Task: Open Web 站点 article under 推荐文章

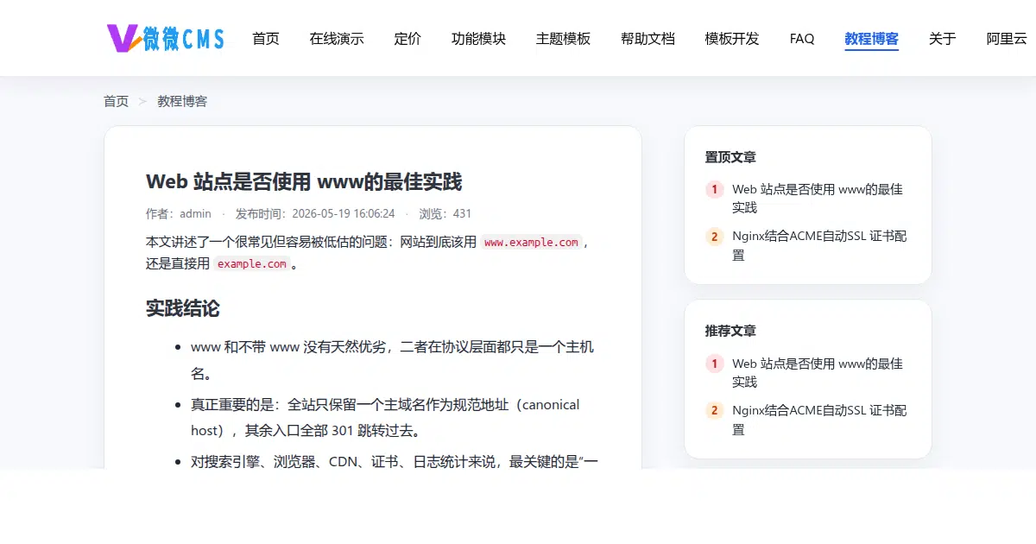Action: 818,372
